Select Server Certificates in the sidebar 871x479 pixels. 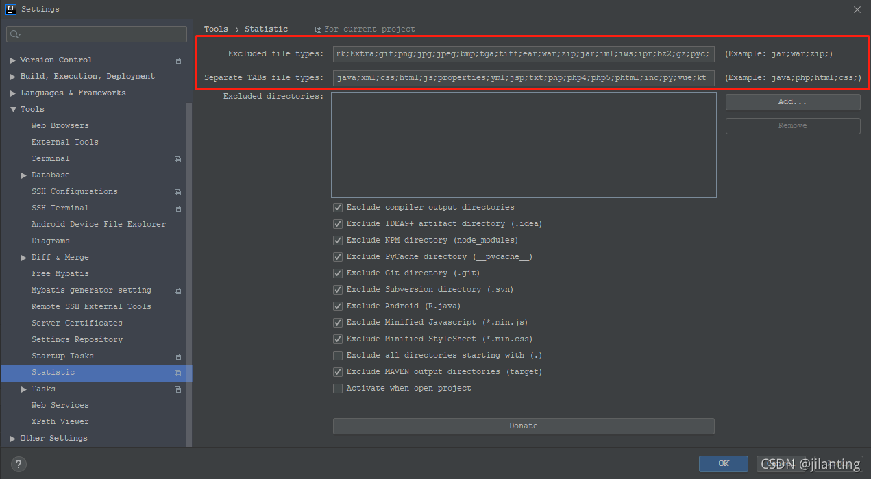point(77,323)
